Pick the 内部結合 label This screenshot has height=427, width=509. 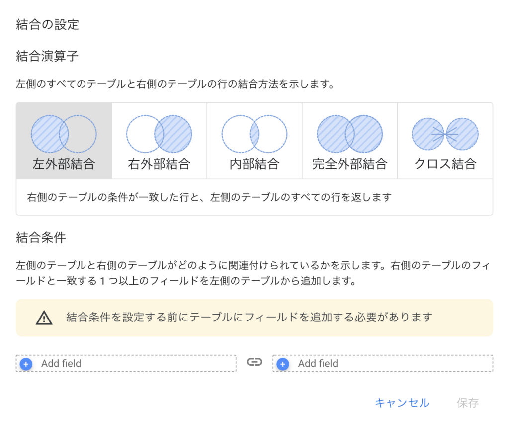254,164
